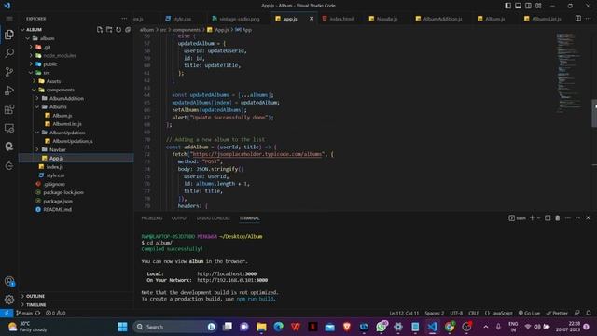Open the Extensions view

[9, 109]
